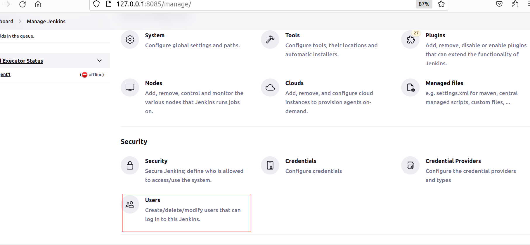Reload the page with the refresh icon
The height and width of the screenshot is (245, 530).
point(22,4)
